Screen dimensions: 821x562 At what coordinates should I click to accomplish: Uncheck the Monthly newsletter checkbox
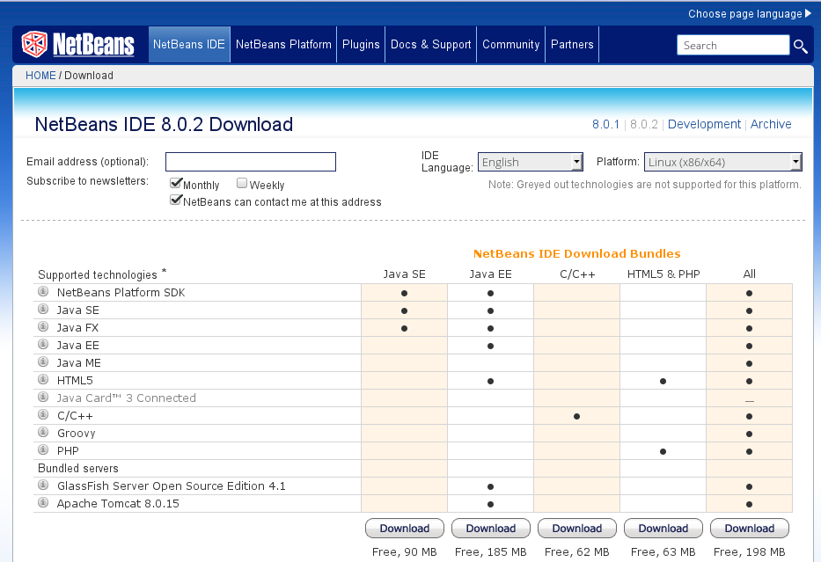tap(173, 183)
